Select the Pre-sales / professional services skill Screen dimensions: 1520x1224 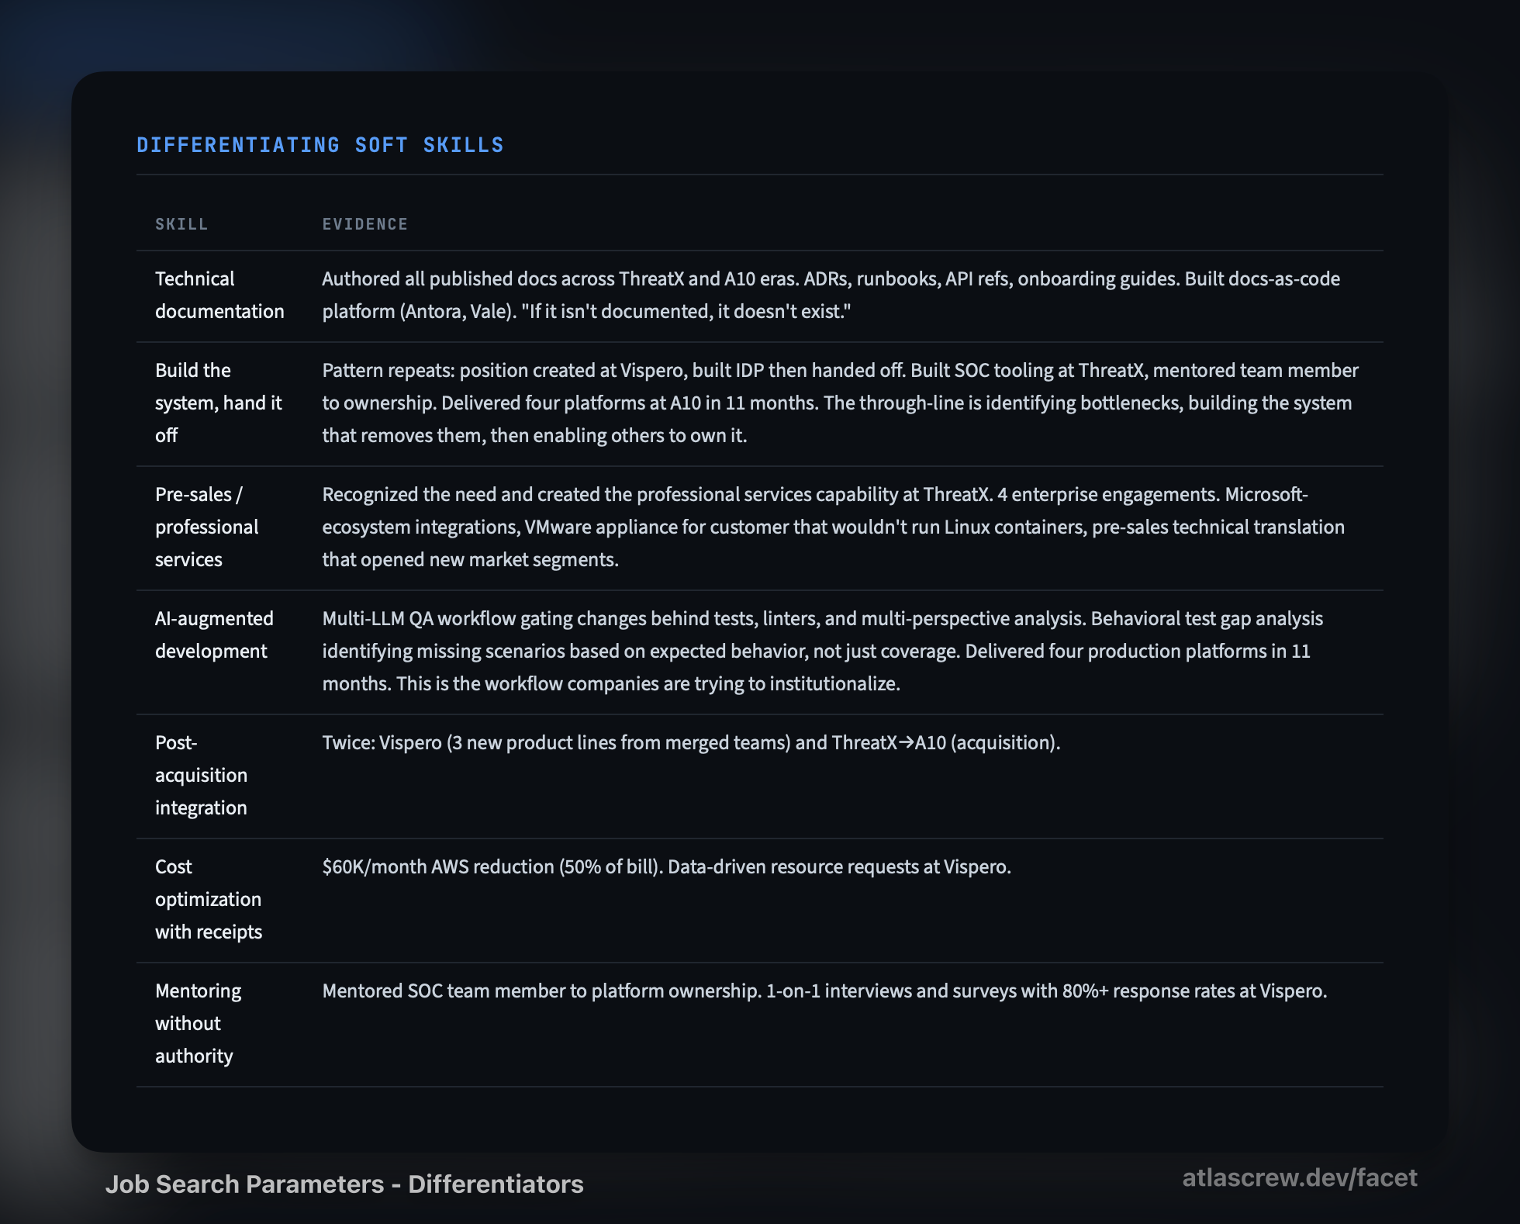206,527
